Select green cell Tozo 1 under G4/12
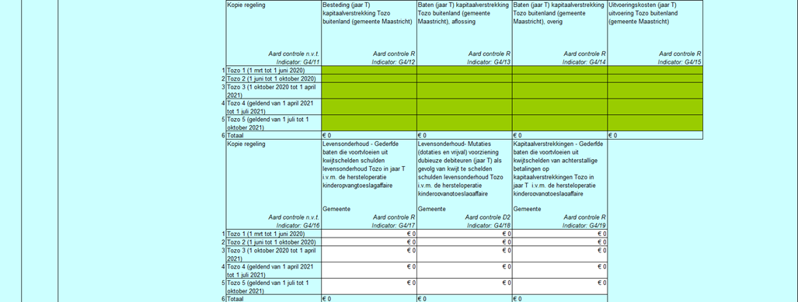The height and width of the screenshot is (302, 798). coord(369,70)
